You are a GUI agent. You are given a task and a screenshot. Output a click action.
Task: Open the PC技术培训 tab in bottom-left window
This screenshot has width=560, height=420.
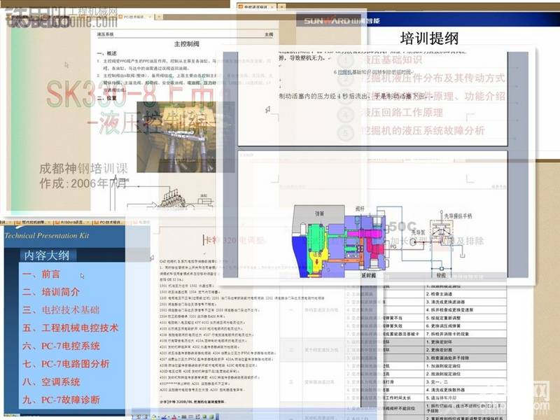[109, 222]
